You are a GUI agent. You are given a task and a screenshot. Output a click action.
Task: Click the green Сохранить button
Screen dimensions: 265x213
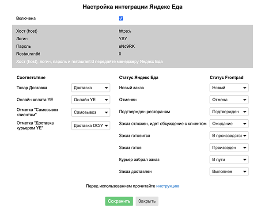119,201
